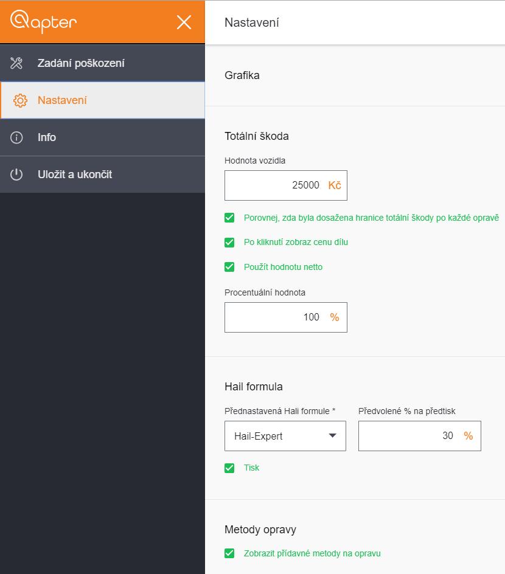
Task: Open the Info menu item
Action: click(x=103, y=137)
